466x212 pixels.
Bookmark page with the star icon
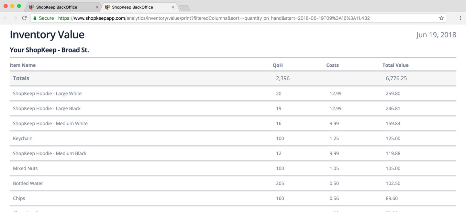441,18
